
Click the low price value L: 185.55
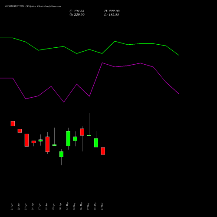click(x=112, y=15)
